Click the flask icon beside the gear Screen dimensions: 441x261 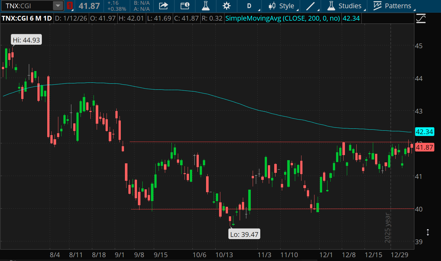point(206,6)
